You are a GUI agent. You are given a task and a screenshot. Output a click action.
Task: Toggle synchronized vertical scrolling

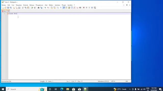pos(51,8)
